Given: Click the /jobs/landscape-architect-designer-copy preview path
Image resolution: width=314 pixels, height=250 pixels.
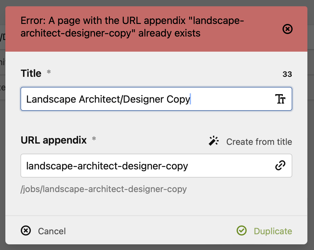Looking at the screenshot, I should [104, 189].
